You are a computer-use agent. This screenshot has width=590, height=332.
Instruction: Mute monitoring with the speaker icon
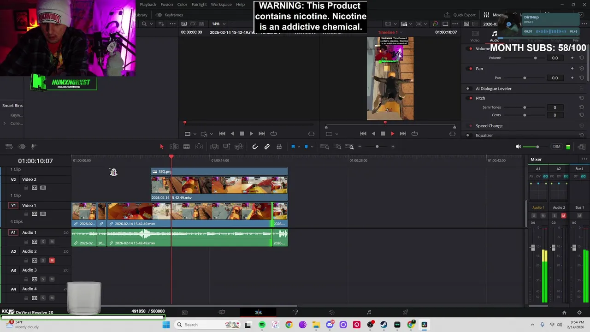click(518, 147)
